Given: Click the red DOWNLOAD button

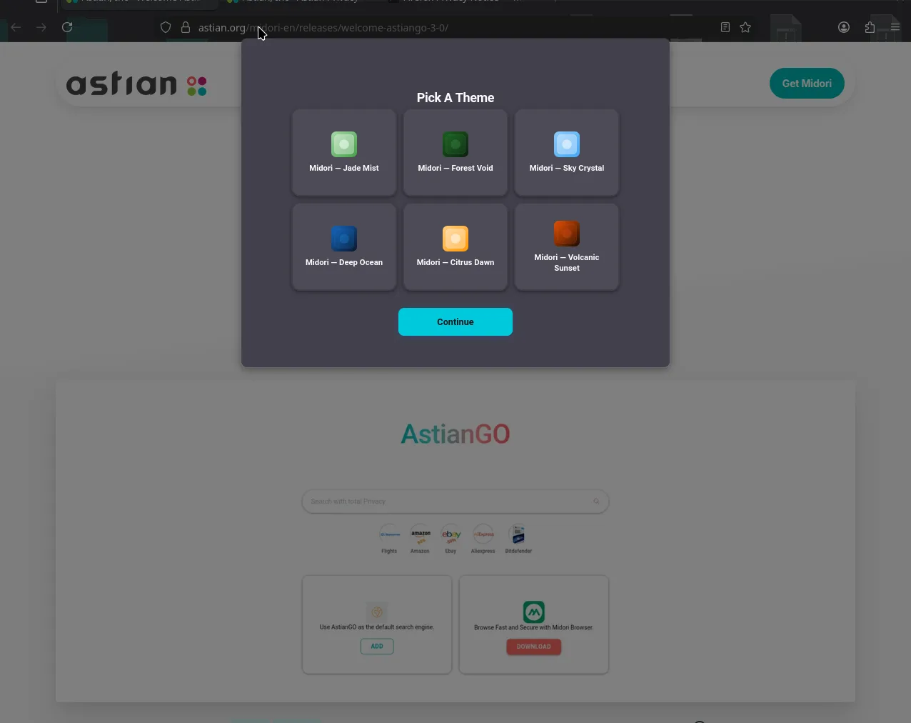Looking at the screenshot, I should pos(534,647).
